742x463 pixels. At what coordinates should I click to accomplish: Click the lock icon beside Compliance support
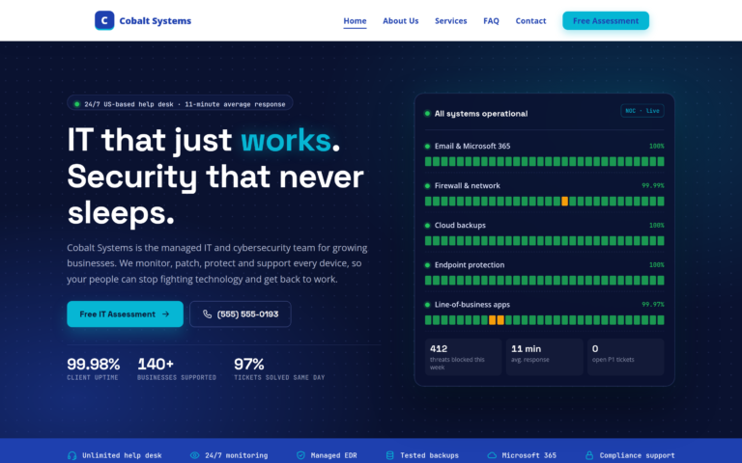[589, 455]
